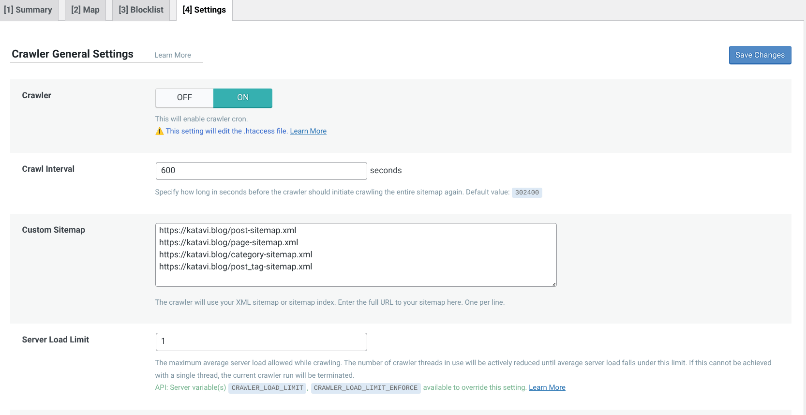Viewport: 806px width, 415px height.
Task: Turn the Crawler switch OFF
Action: (184, 98)
